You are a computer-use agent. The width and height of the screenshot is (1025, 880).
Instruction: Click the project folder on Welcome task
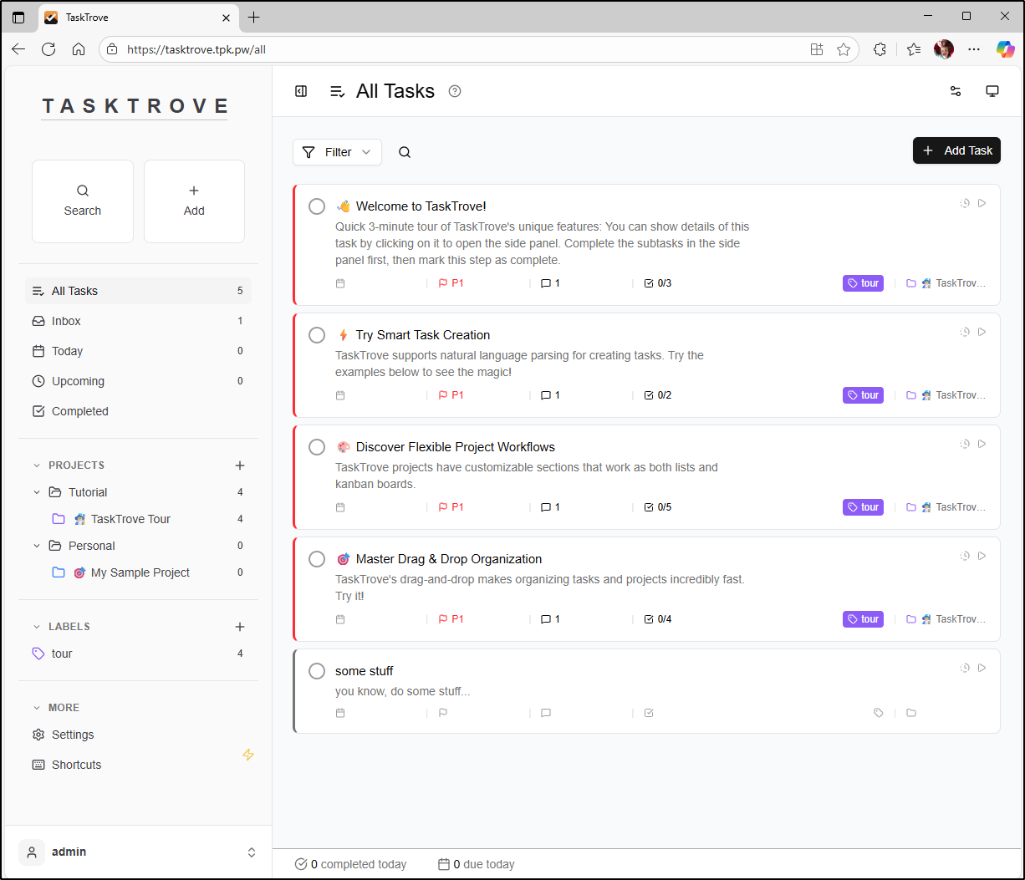coord(946,283)
